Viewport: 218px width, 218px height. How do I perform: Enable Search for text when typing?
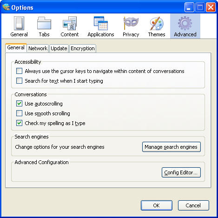point(19,80)
